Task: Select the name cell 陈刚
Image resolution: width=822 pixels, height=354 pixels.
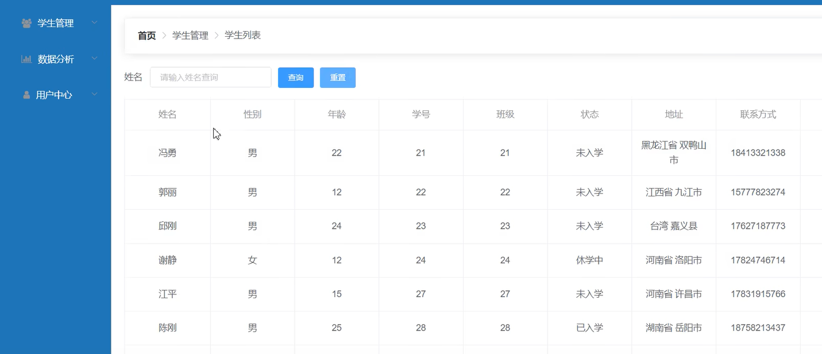Action: tap(168, 328)
